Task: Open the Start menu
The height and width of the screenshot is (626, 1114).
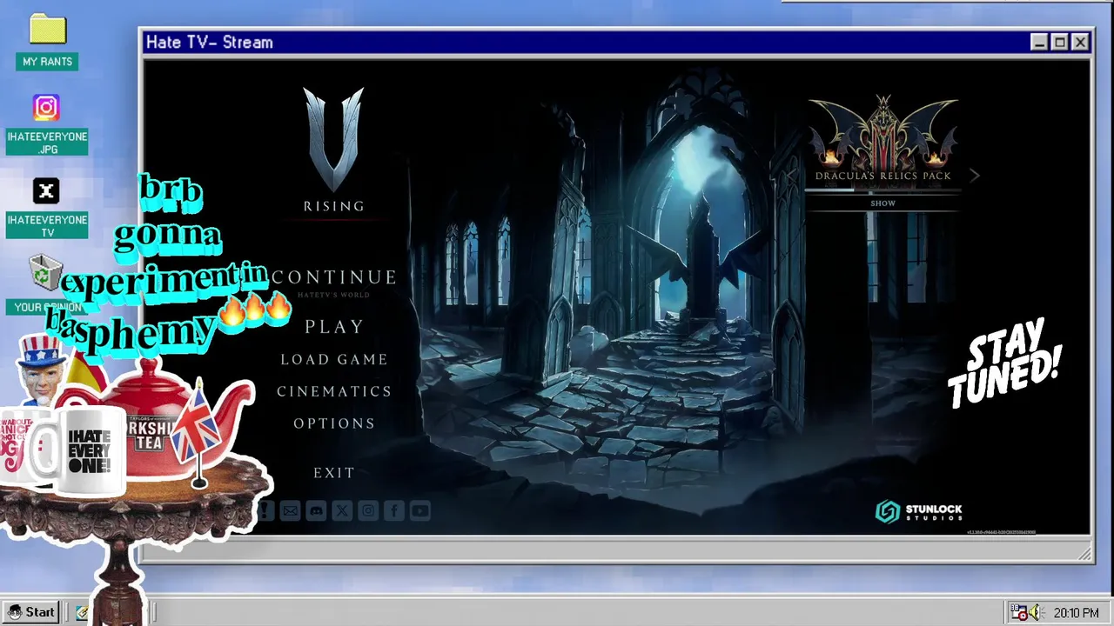Action: point(31,612)
